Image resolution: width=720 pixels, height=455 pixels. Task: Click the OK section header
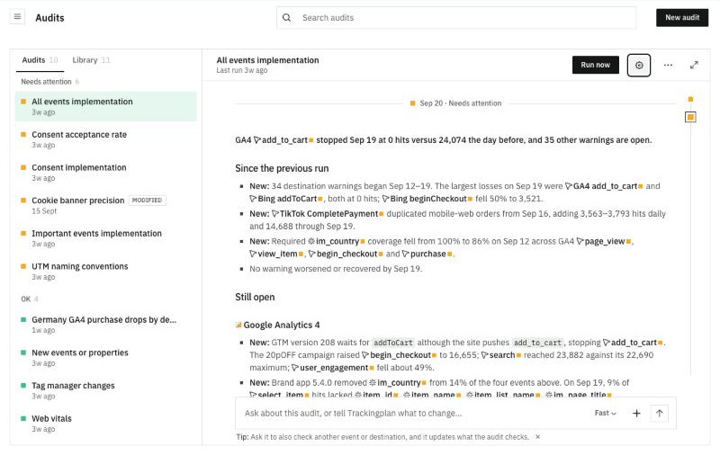click(30, 299)
